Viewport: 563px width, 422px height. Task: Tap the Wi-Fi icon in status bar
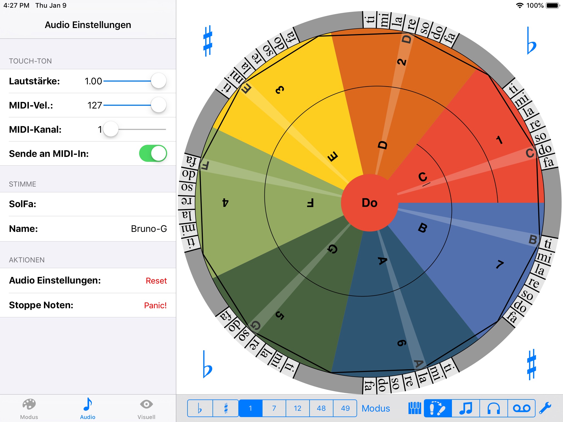(520, 5)
